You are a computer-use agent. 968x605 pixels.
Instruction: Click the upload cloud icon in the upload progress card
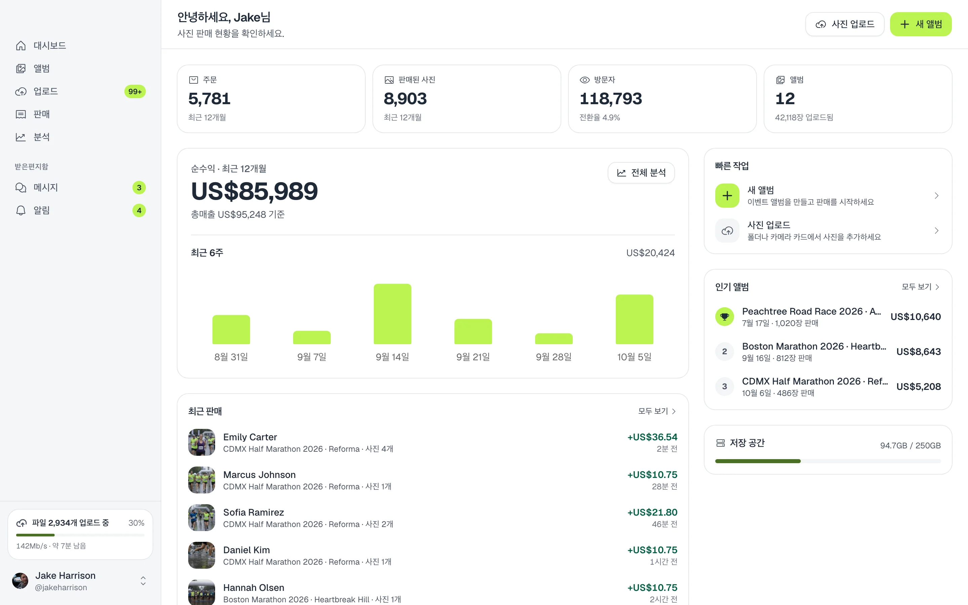pos(22,523)
